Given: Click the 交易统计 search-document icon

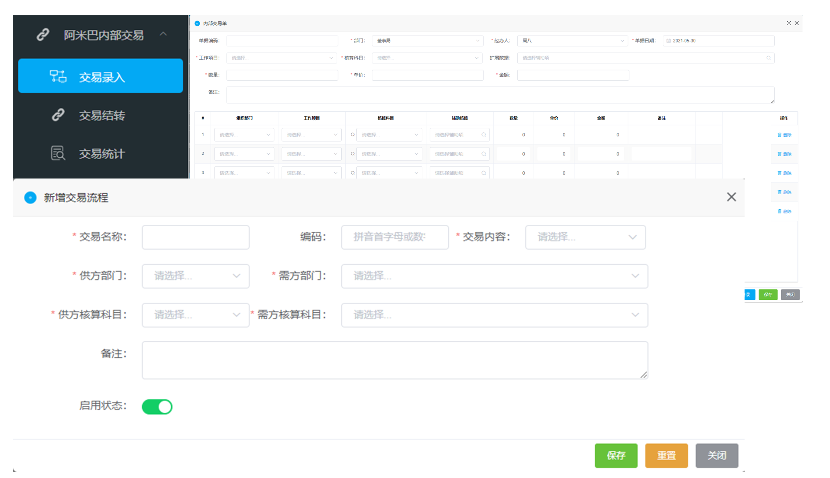Looking at the screenshot, I should point(58,153).
